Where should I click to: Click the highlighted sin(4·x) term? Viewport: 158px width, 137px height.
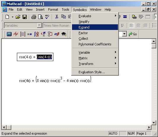click(x=44, y=57)
